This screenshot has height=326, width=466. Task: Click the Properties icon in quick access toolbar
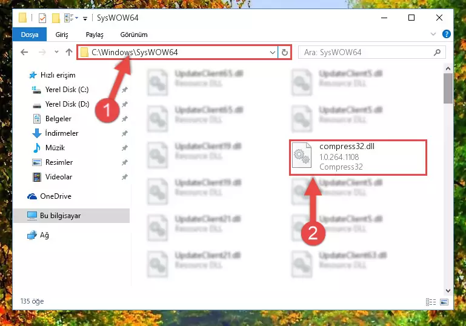42,18
